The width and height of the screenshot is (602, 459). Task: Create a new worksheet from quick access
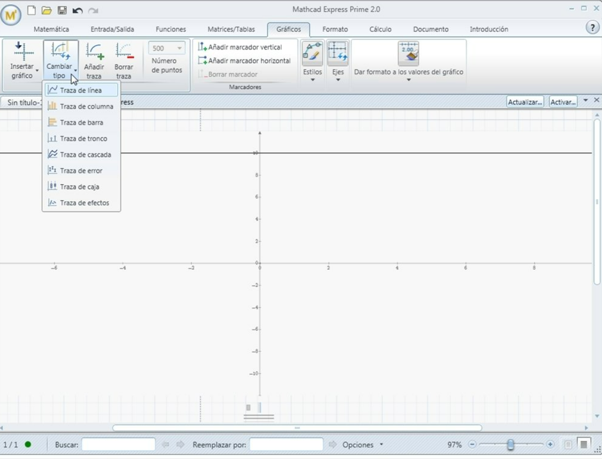pos(32,11)
